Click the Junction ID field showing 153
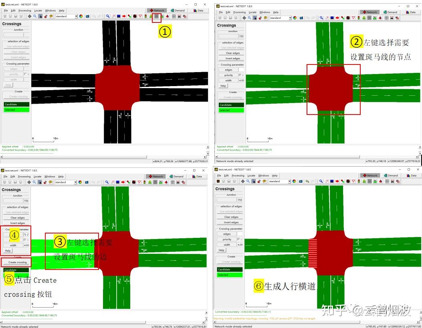 tap(230, 200)
